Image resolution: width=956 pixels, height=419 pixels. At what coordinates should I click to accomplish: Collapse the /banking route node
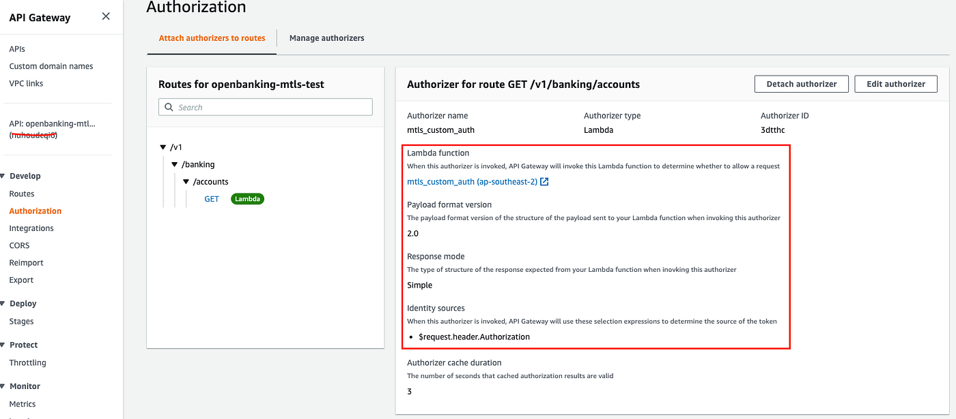click(174, 164)
